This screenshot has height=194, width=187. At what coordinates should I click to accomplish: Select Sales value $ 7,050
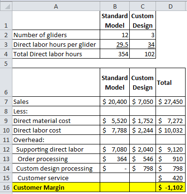point(143,102)
